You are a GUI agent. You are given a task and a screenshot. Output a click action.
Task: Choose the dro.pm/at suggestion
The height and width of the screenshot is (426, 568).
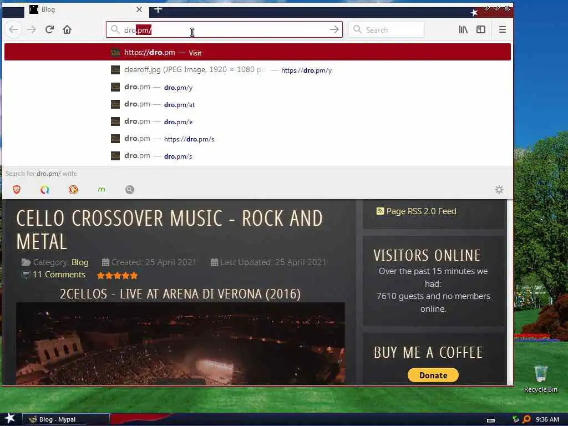coord(257,104)
